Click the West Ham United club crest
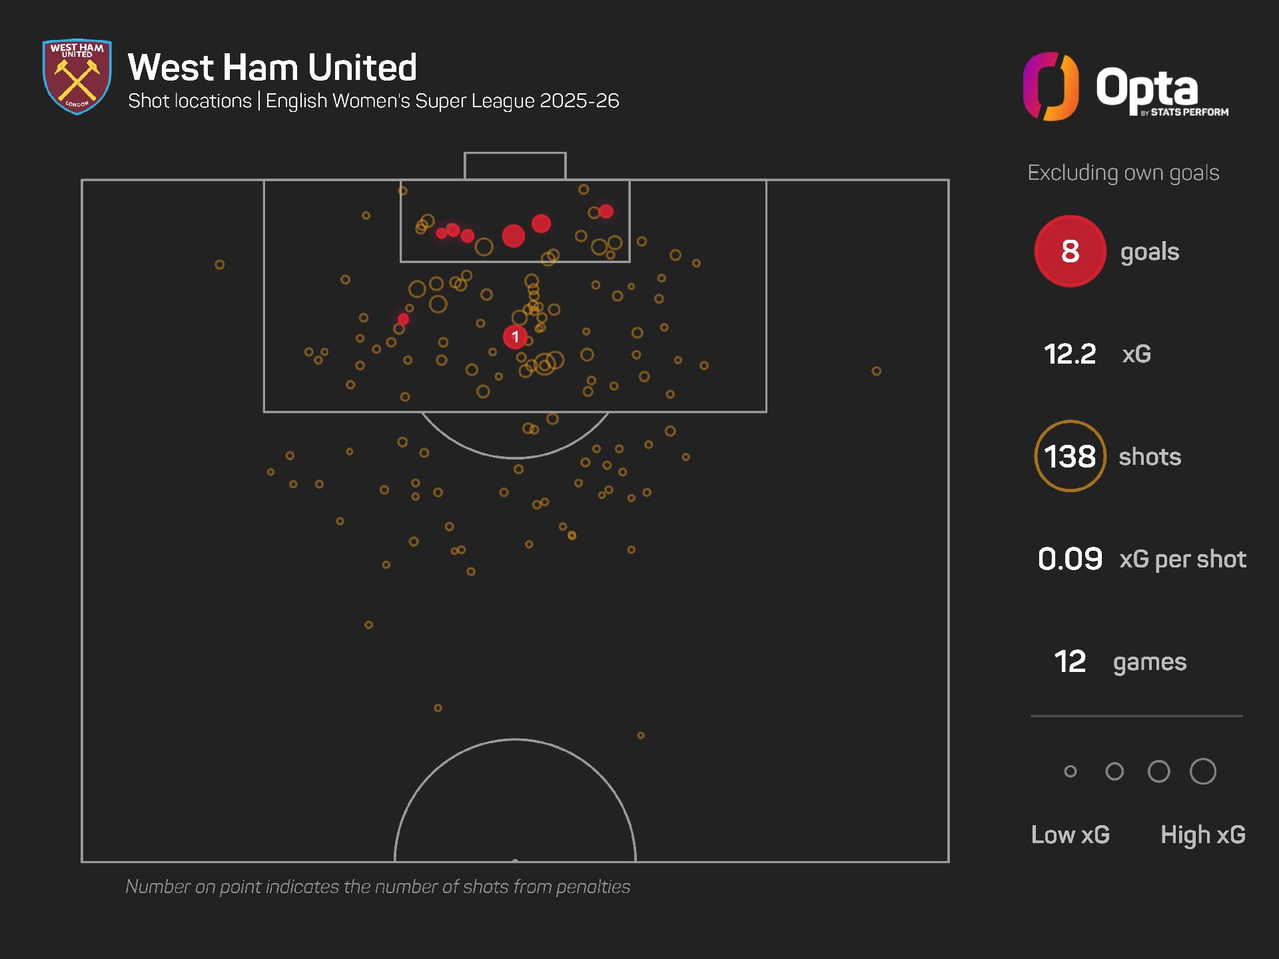1279x959 pixels. (x=77, y=77)
